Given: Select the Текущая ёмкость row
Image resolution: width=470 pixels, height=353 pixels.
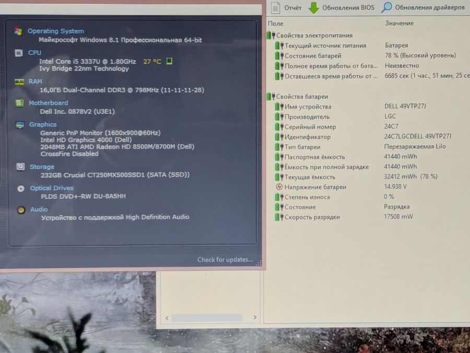Looking at the screenshot, I should point(372,177).
